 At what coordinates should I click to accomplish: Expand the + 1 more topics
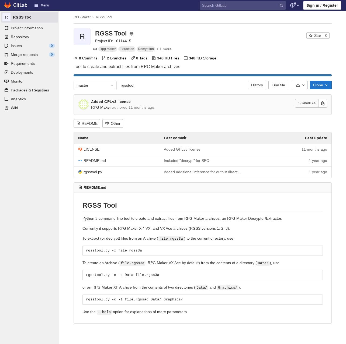click(164, 49)
